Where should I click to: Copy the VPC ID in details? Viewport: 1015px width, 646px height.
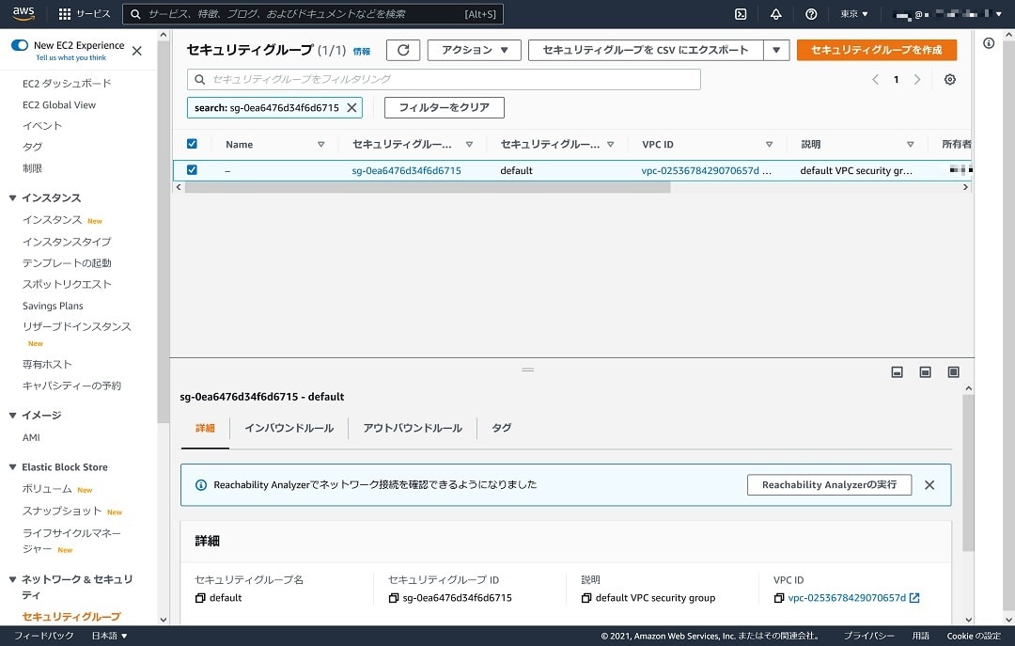click(x=779, y=598)
